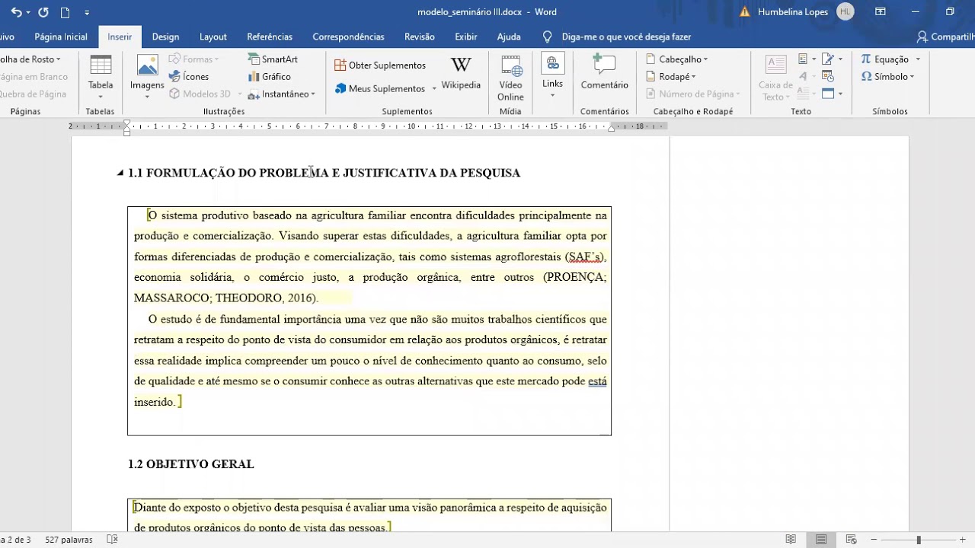Insert Date and Time from Texto group
The image size is (975, 548).
[x=829, y=76]
